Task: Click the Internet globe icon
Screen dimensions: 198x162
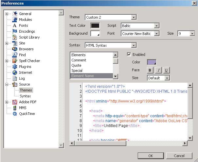Action: tap(15, 73)
